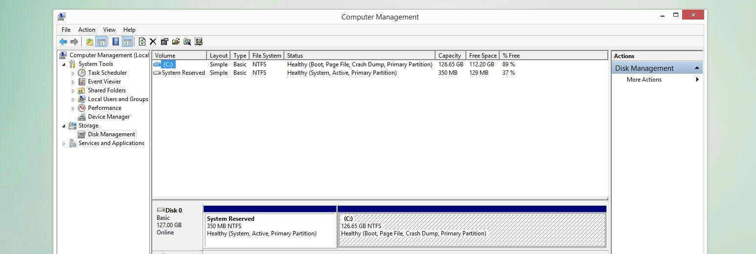Click the 89 % free cell

508,64
